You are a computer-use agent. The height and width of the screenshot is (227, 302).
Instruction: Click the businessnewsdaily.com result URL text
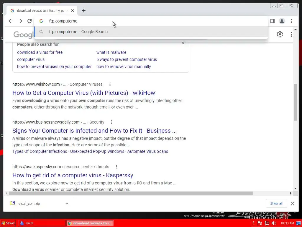46,122
